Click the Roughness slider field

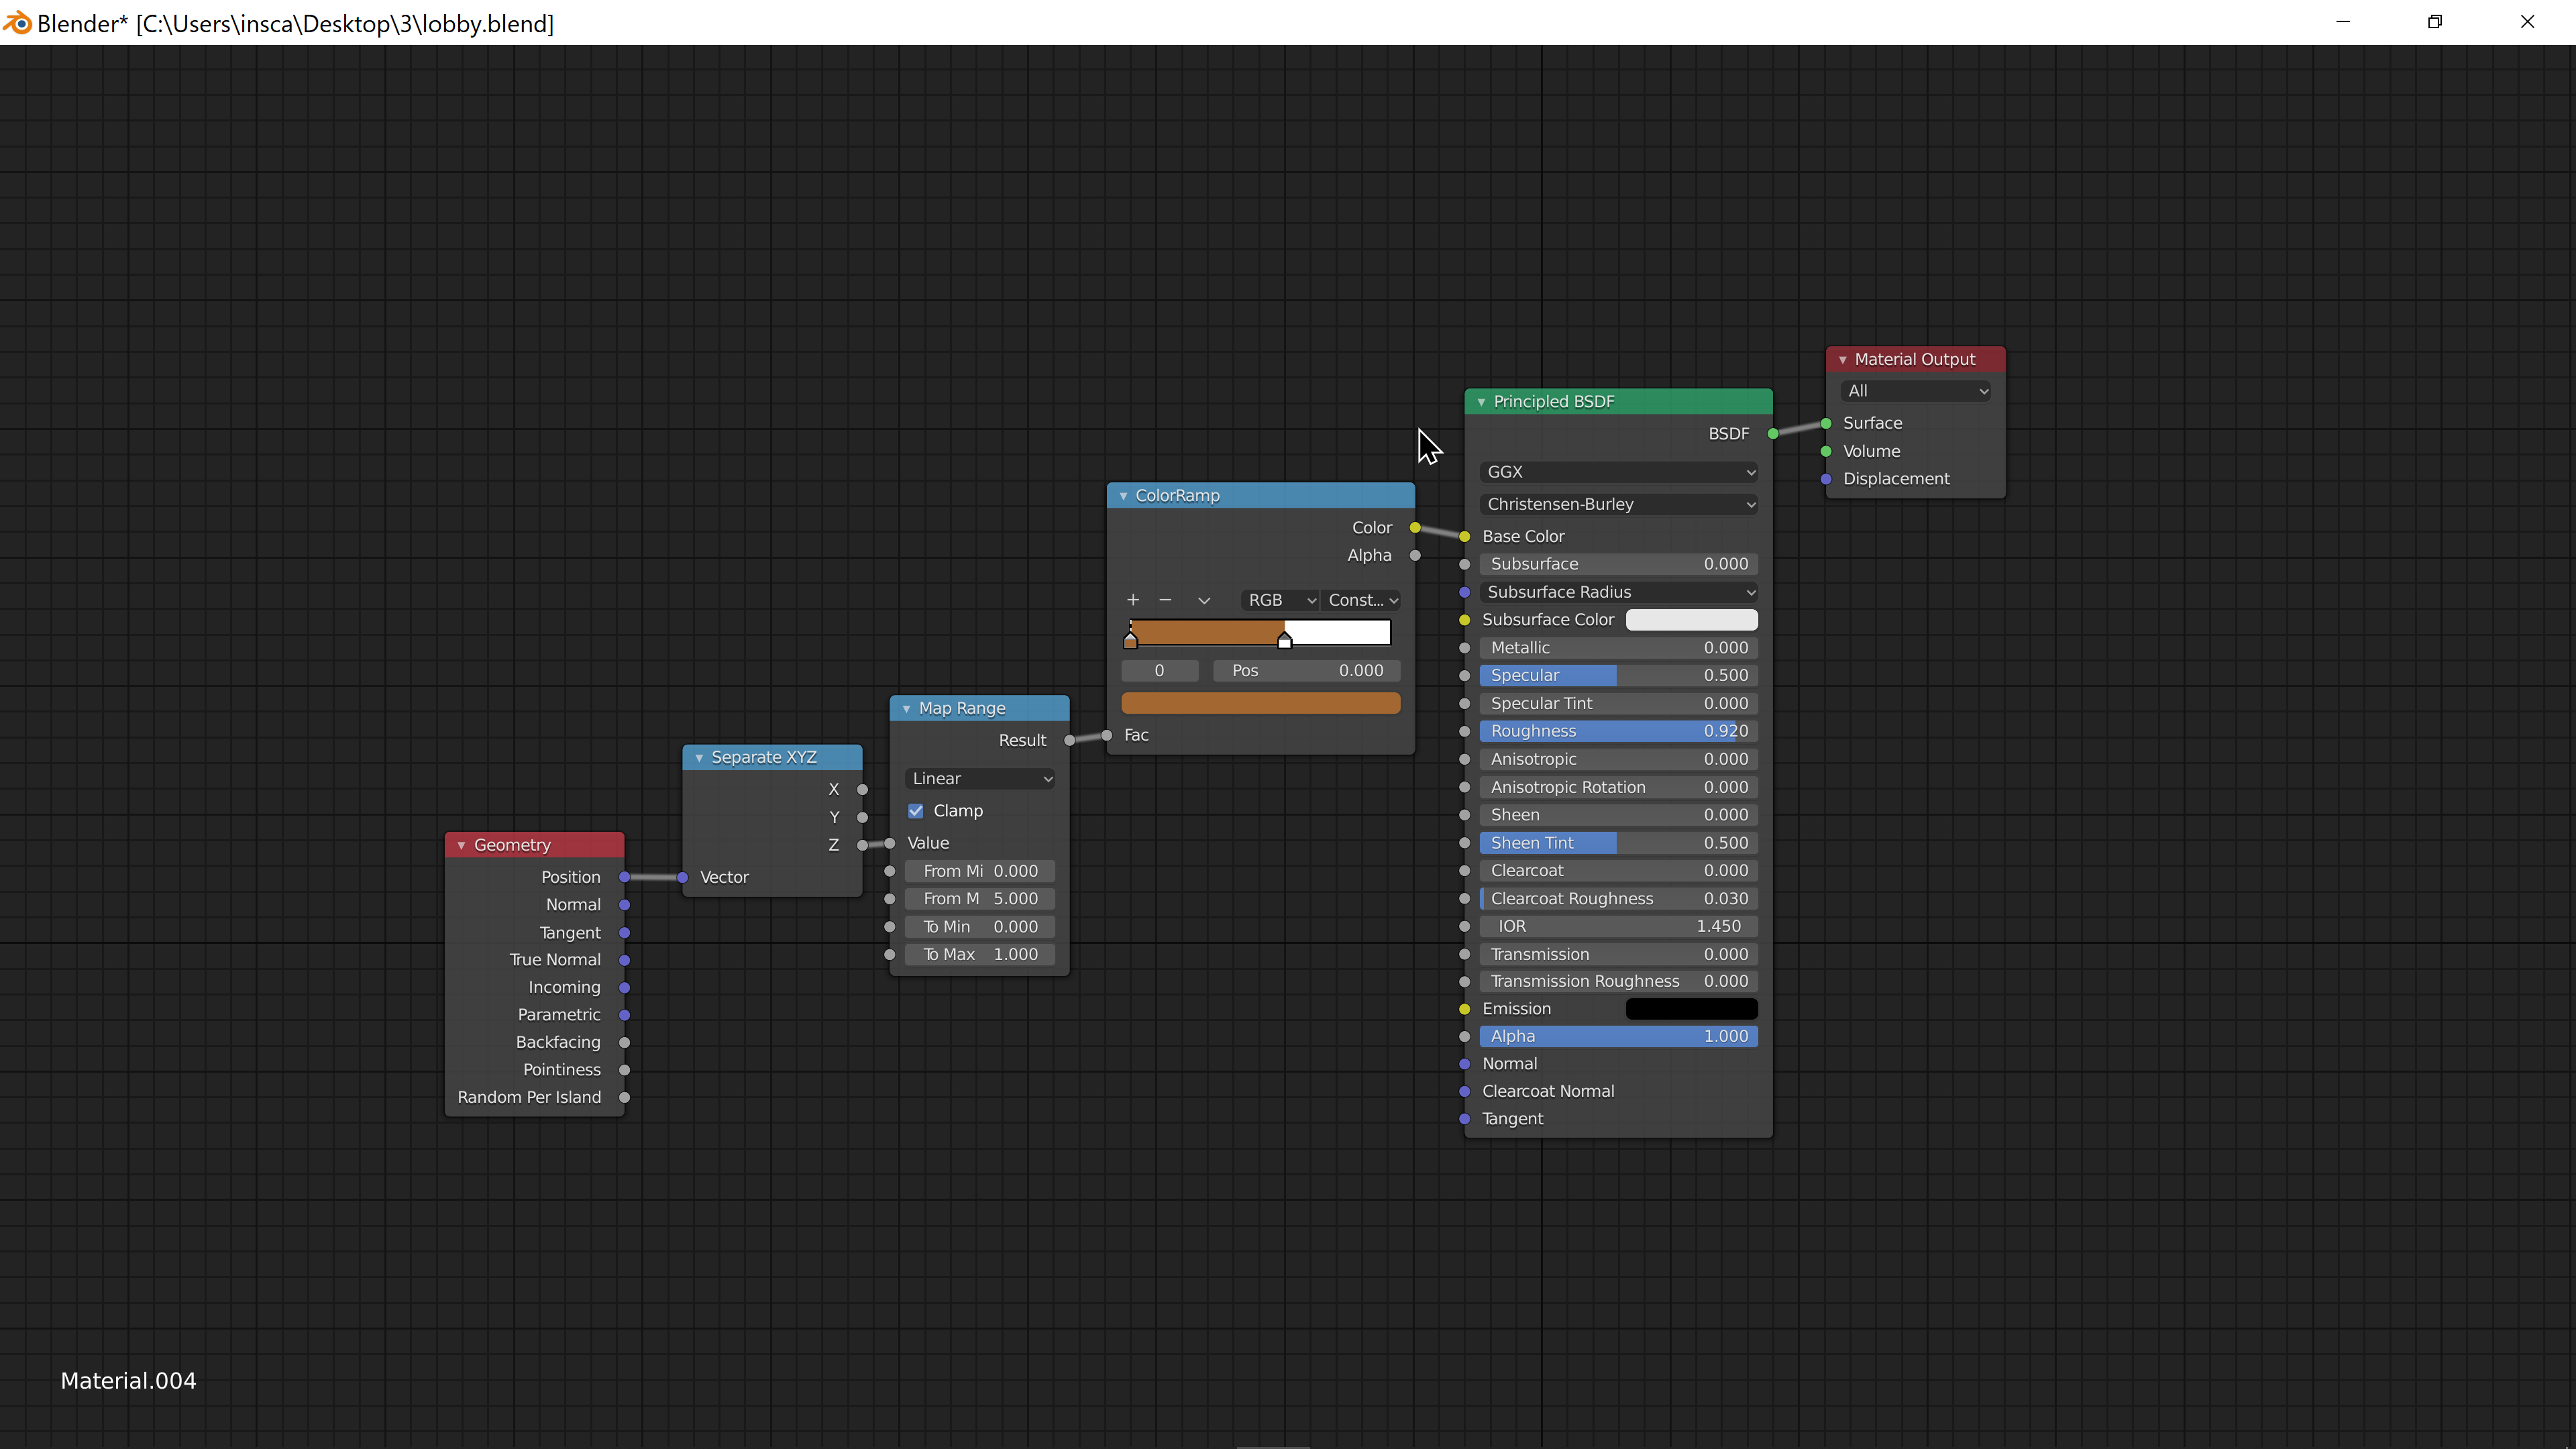click(x=1618, y=731)
